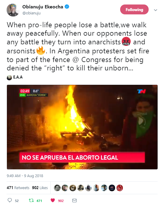Open the 471 Retweets list
The width and height of the screenshot is (166, 208).
(18, 188)
